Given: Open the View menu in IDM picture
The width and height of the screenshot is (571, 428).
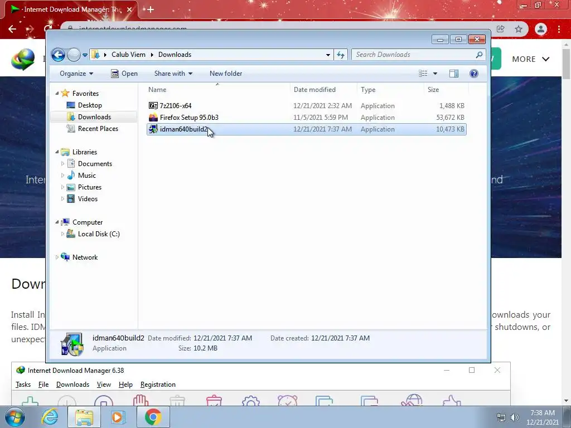Looking at the screenshot, I should coord(104,385).
